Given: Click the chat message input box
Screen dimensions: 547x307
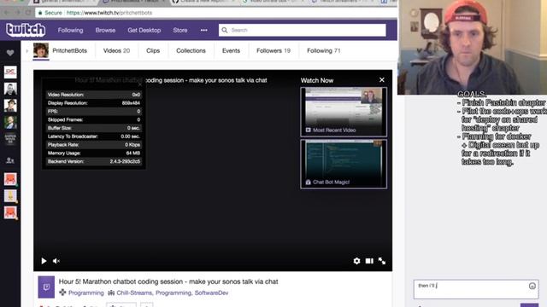Looking at the screenshot, I should tap(476, 289).
